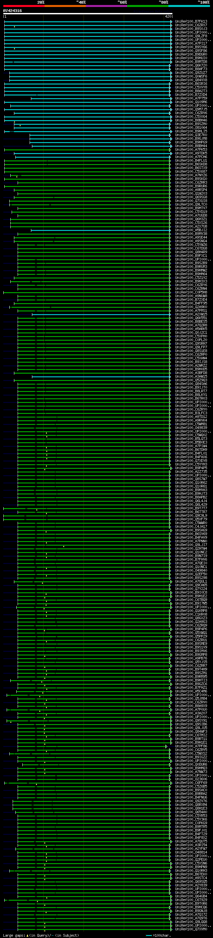Open hit UniRef100_A7PK53
Image resolution: width=213 pixels, height=938 pixels.
tap(191, 150)
